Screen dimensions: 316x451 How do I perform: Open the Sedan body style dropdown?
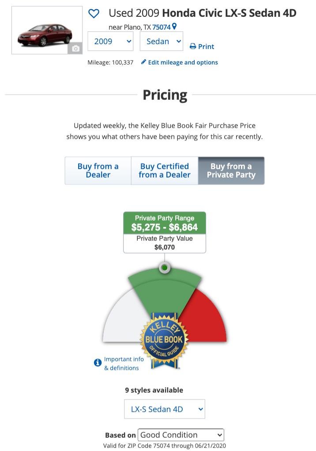[161, 42]
